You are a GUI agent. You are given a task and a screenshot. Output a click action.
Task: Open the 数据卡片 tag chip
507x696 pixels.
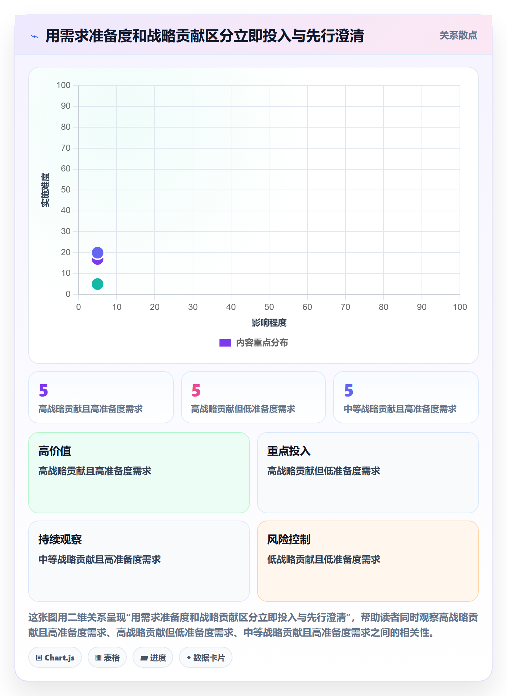coord(206,658)
